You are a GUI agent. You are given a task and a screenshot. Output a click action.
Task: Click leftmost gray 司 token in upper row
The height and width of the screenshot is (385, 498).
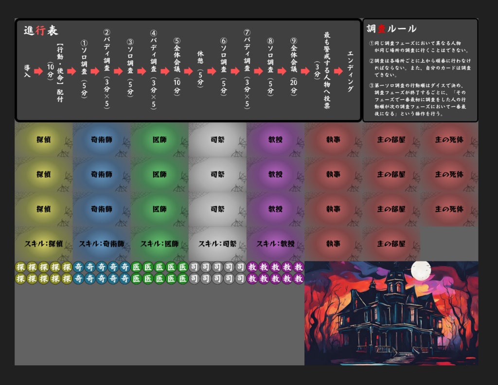(x=195, y=267)
